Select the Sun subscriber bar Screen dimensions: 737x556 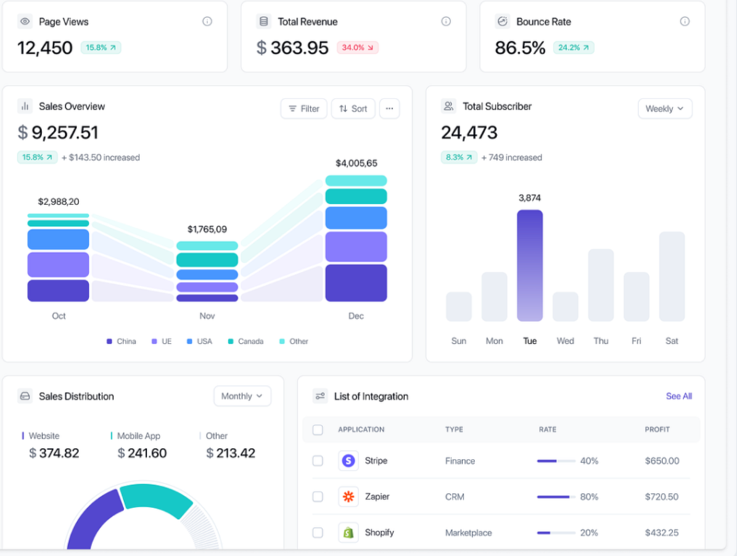coord(458,307)
